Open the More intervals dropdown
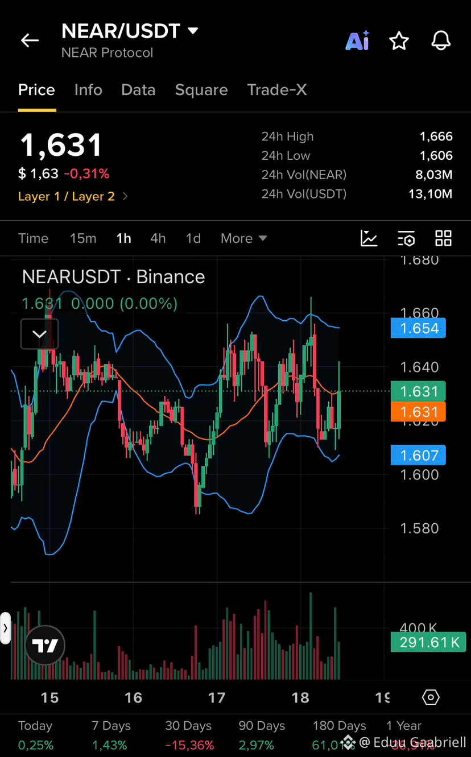This screenshot has width=471, height=757. click(x=243, y=238)
